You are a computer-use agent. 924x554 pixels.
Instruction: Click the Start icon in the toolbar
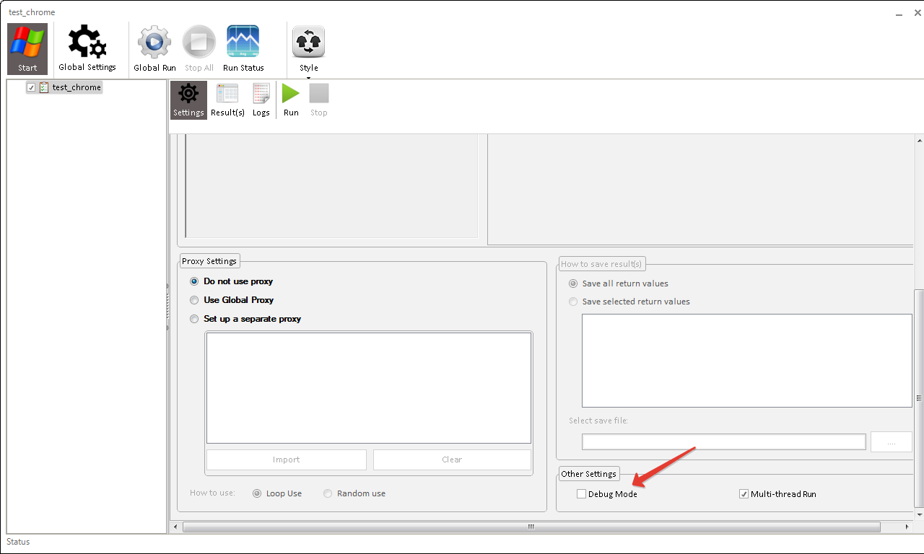(x=27, y=43)
